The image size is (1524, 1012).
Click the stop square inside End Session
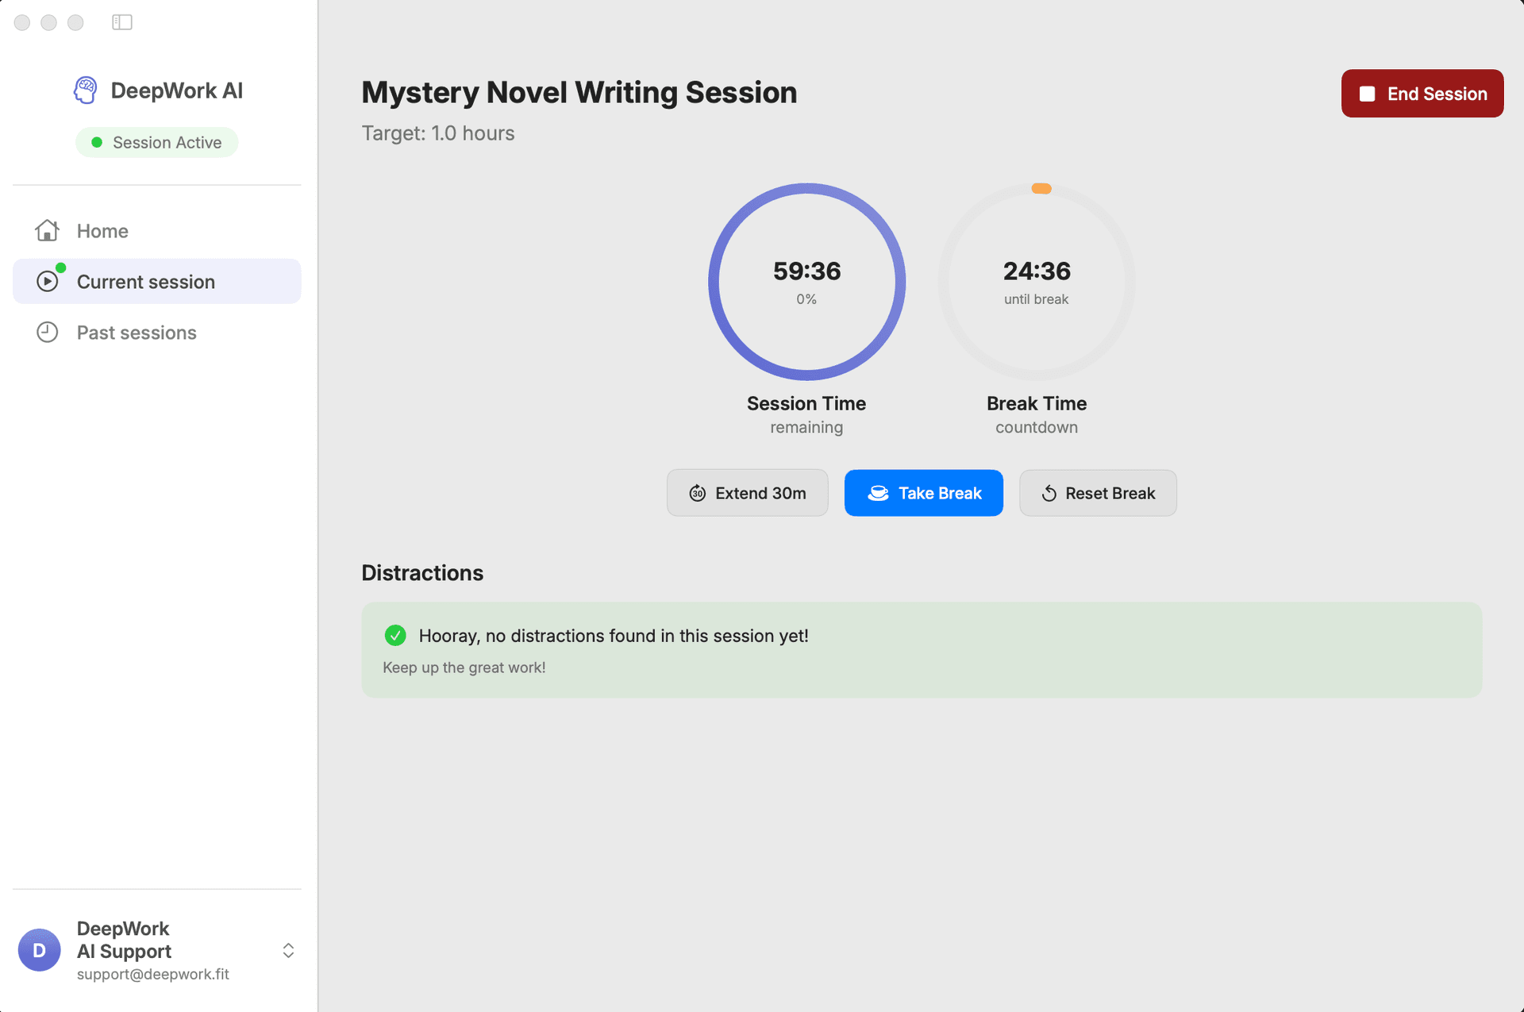[x=1367, y=93]
